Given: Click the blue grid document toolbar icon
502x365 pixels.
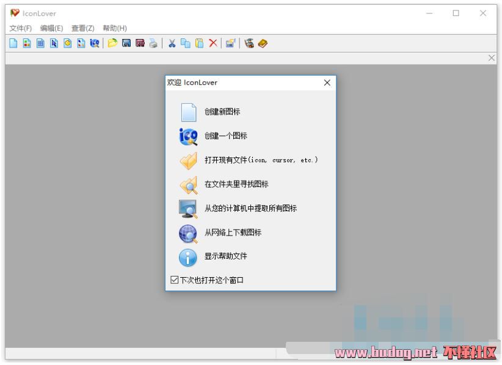Looking at the screenshot, I should pyautogui.click(x=40, y=43).
